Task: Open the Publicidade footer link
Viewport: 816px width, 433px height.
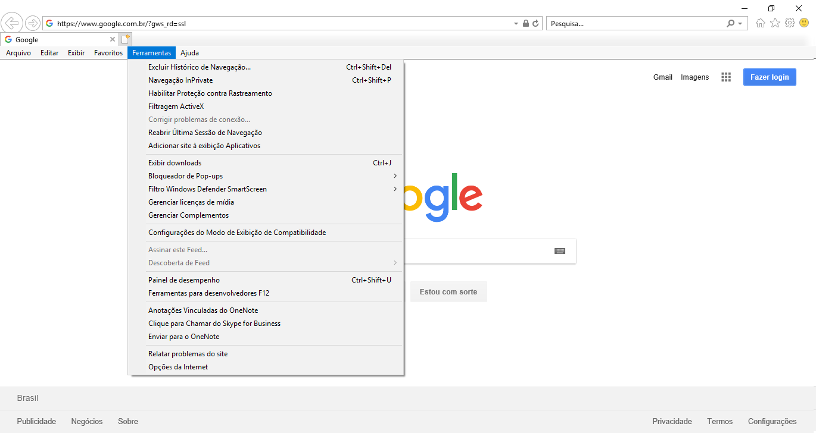Action: click(x=36, y=422)
